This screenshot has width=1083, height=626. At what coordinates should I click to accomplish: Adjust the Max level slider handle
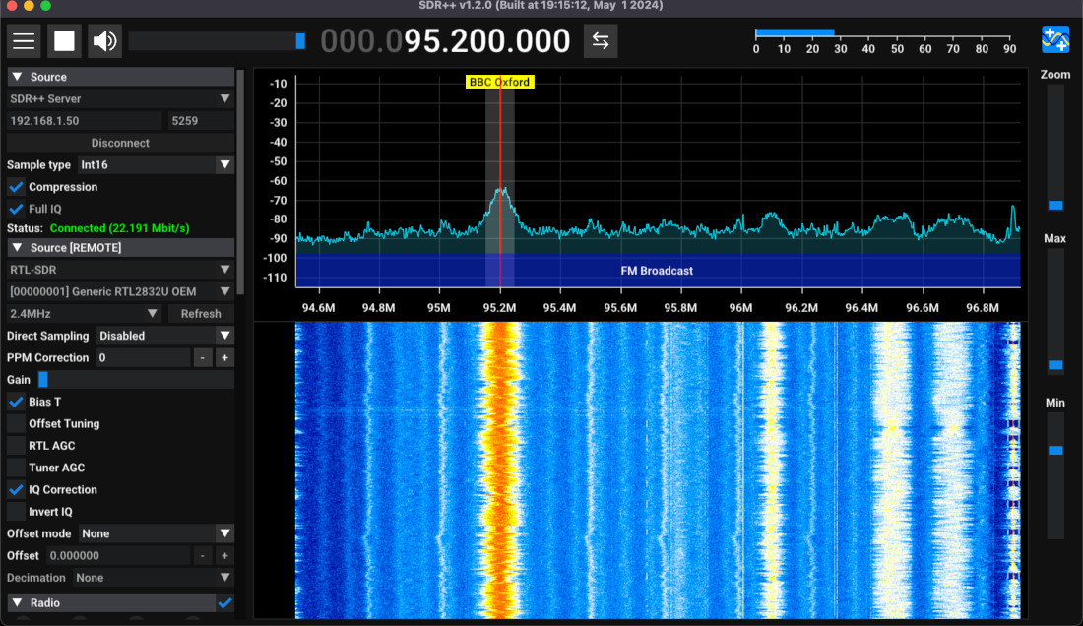click(x=1055, y=365)
